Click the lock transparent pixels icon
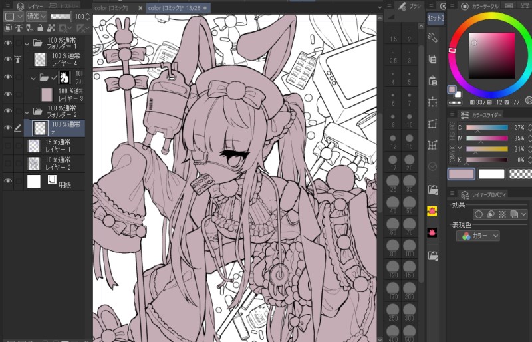 point(51,28)
